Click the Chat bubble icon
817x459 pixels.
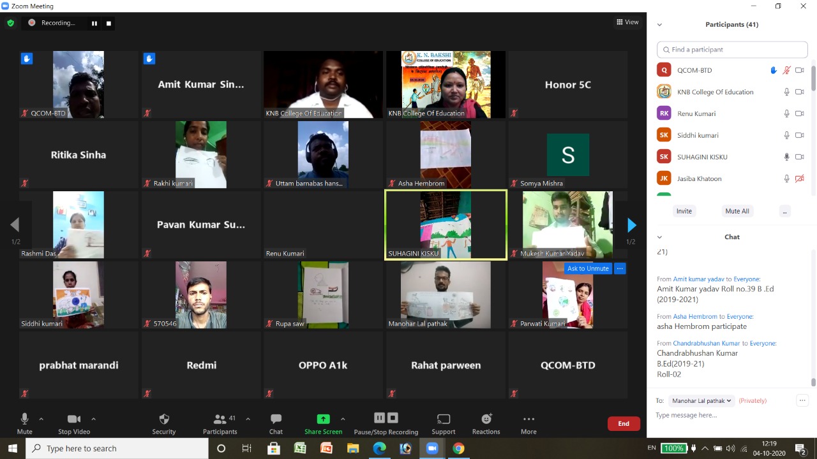276,419
